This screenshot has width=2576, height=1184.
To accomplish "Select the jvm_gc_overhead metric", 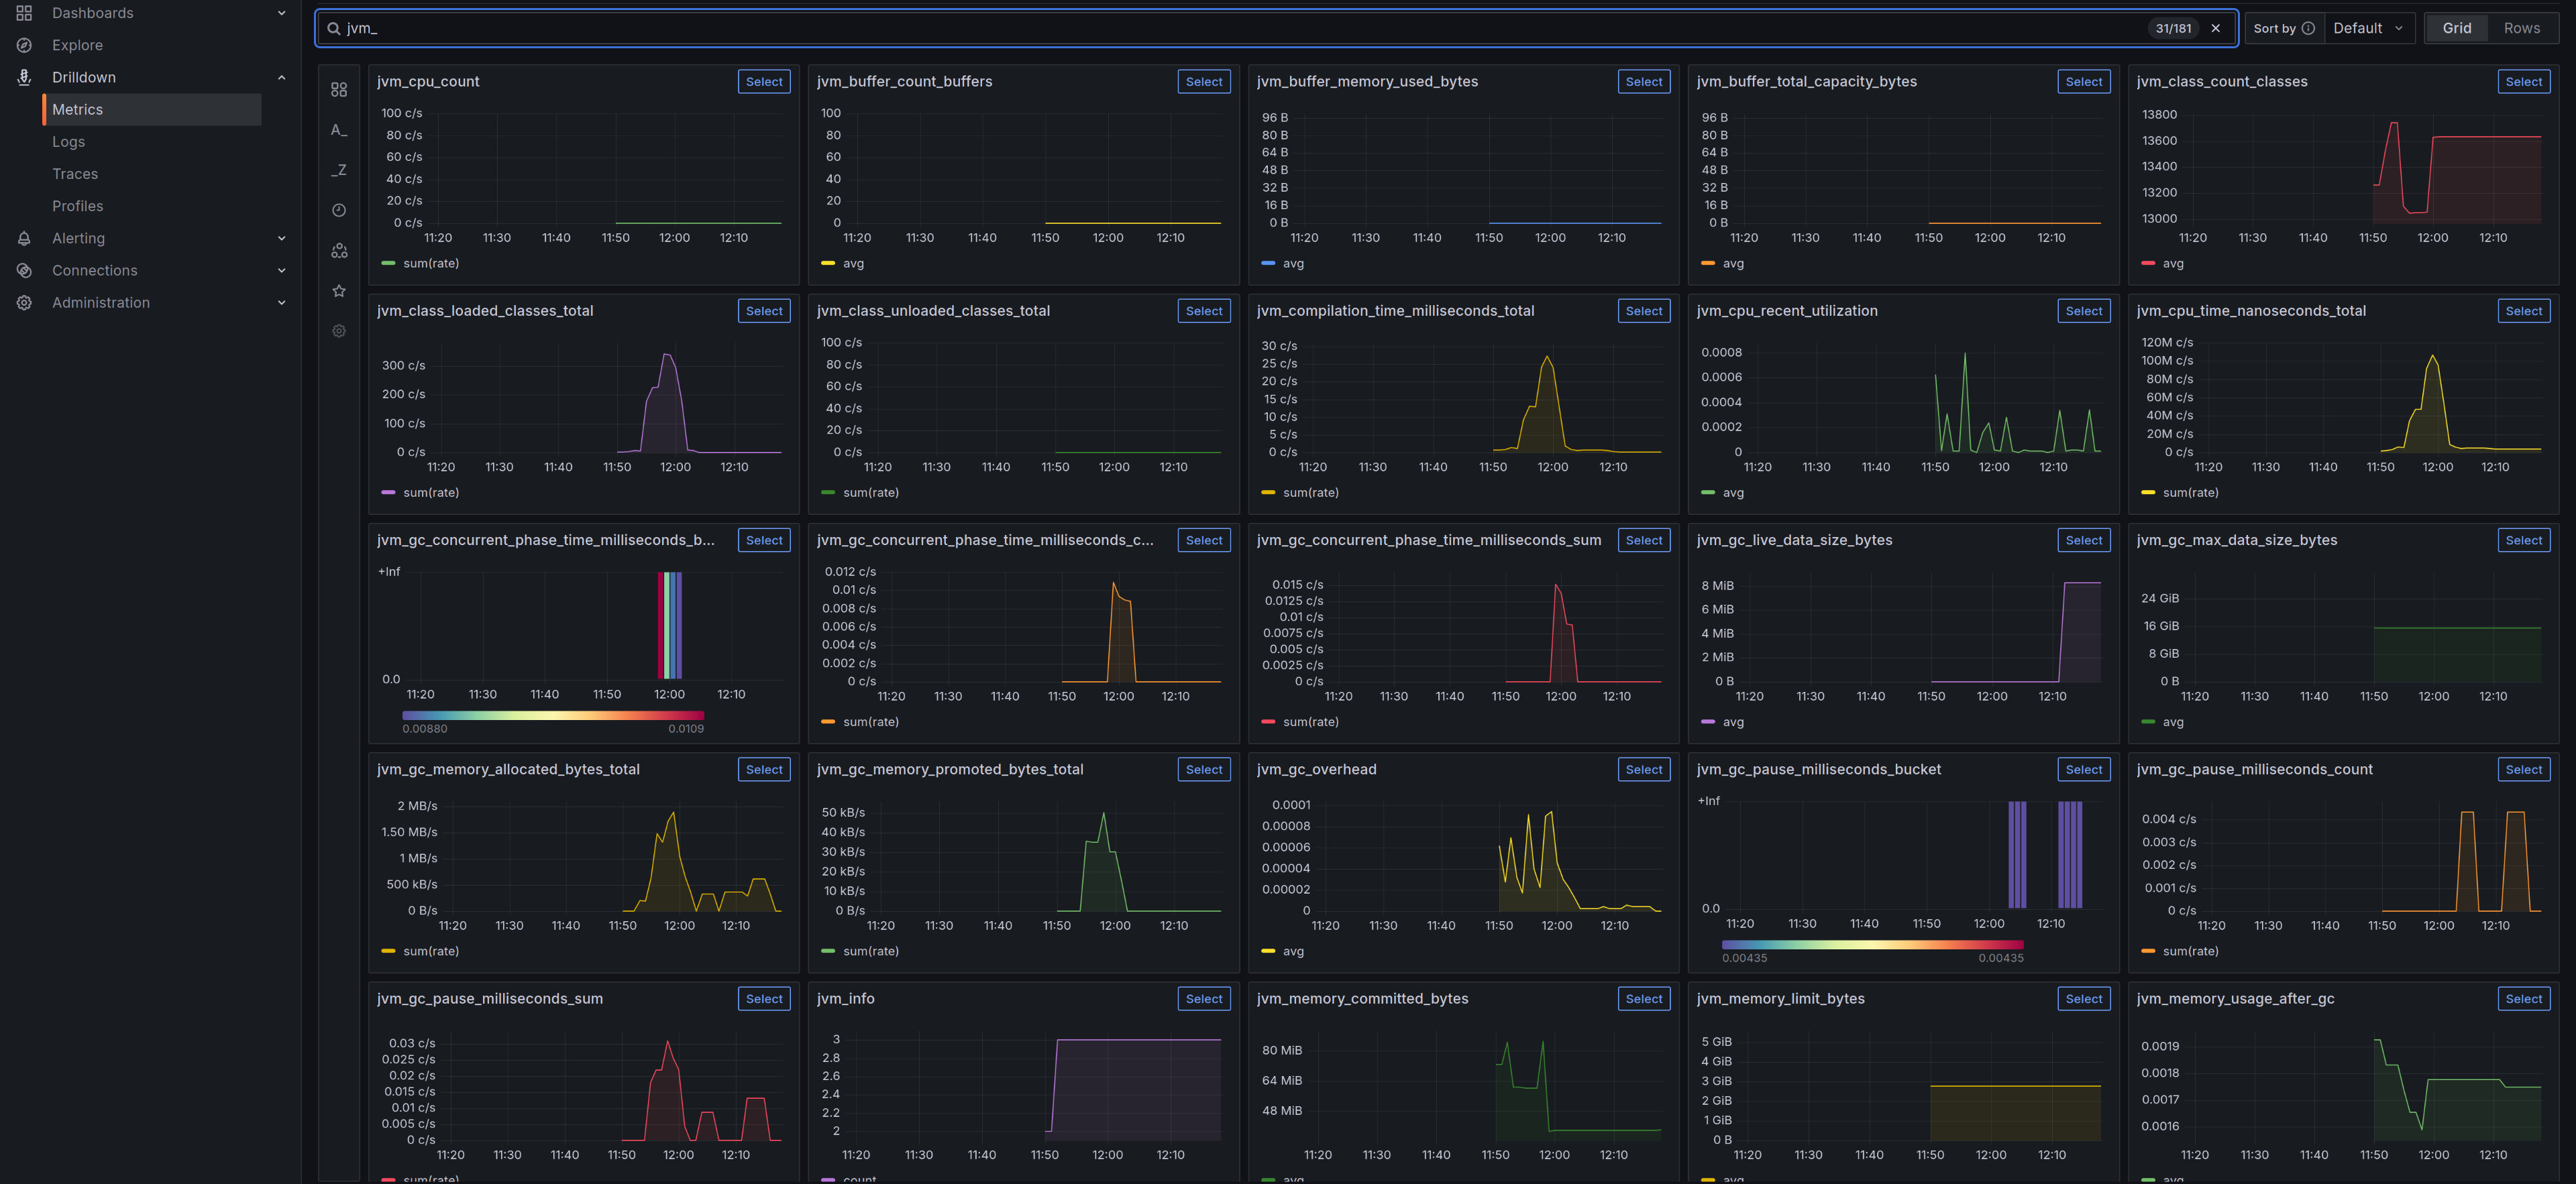I will coord(1643,770).
